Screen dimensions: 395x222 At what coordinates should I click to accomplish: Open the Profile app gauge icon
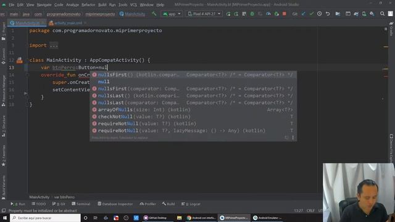(x=268, y=14)
